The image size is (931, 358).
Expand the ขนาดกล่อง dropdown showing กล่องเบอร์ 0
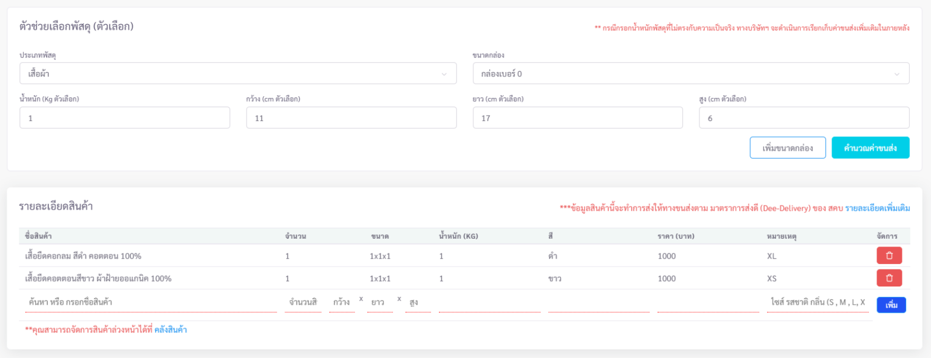690,73
